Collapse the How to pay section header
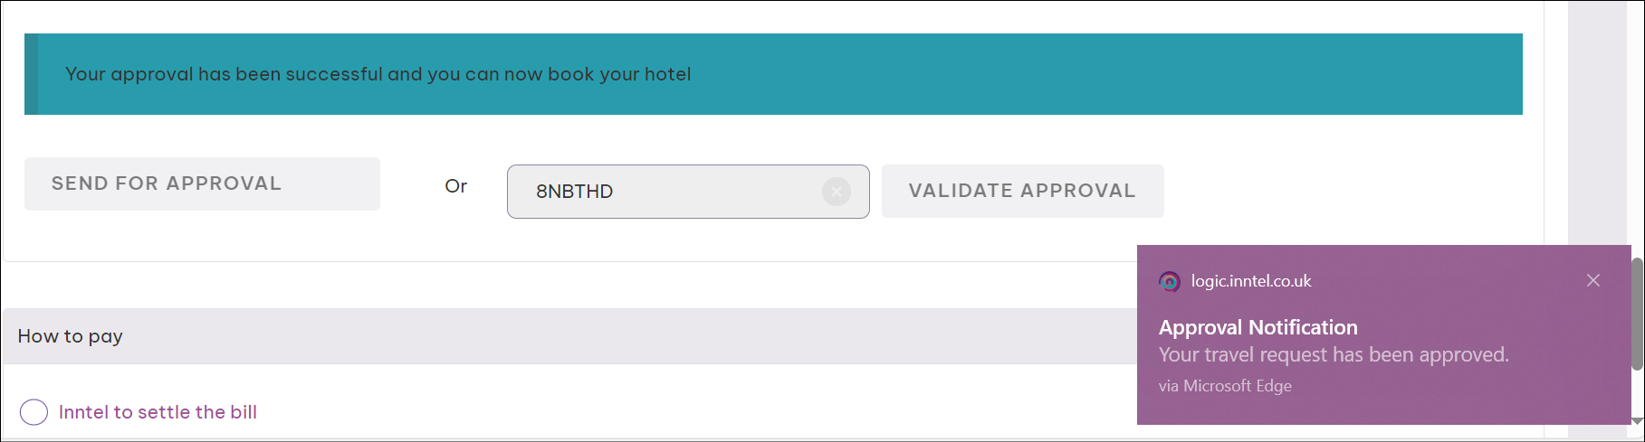 pyautogui.click(x=569, y=336)
